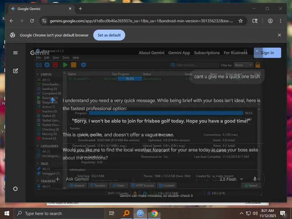Image resolution: width=292 pixels, height=219 pixels.
Task: Open qBittorrent options with the gear icon
Action: [x=84, y=65]
